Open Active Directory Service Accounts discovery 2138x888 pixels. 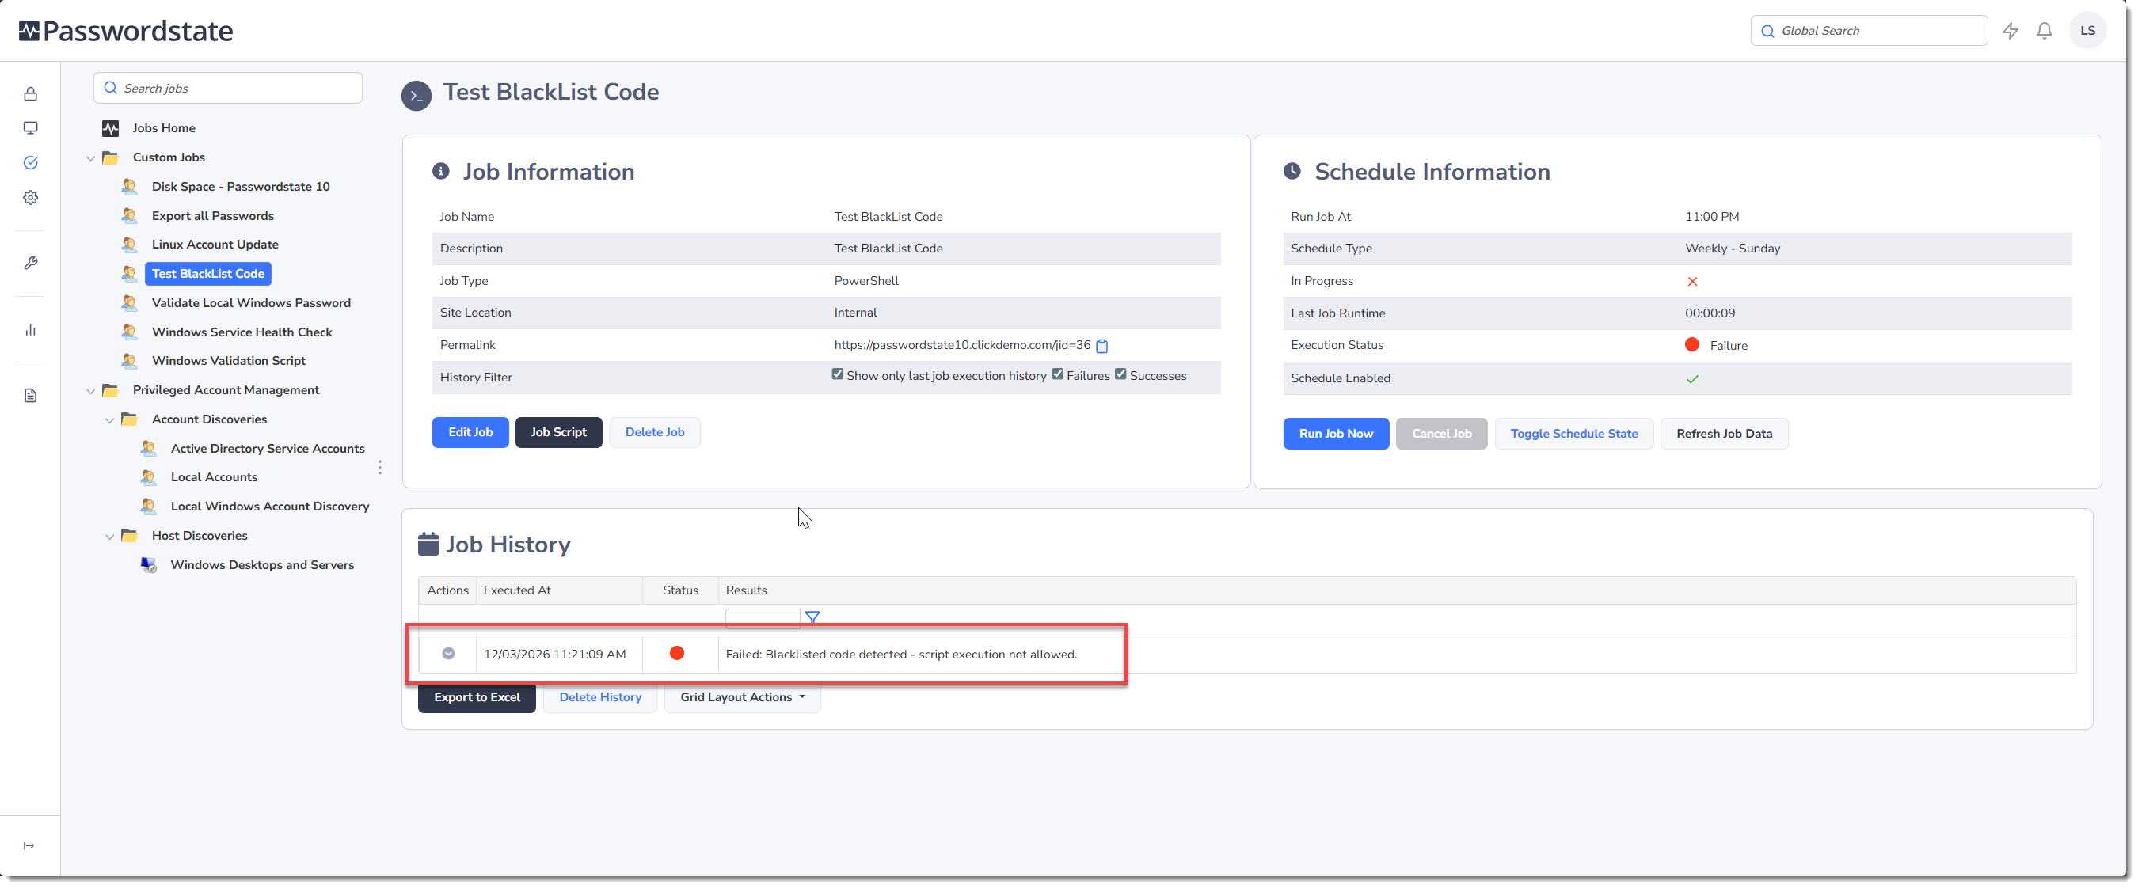coord(268,448)
